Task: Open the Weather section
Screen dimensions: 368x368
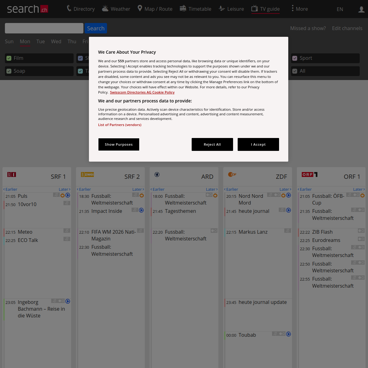Action: (116, 9)
